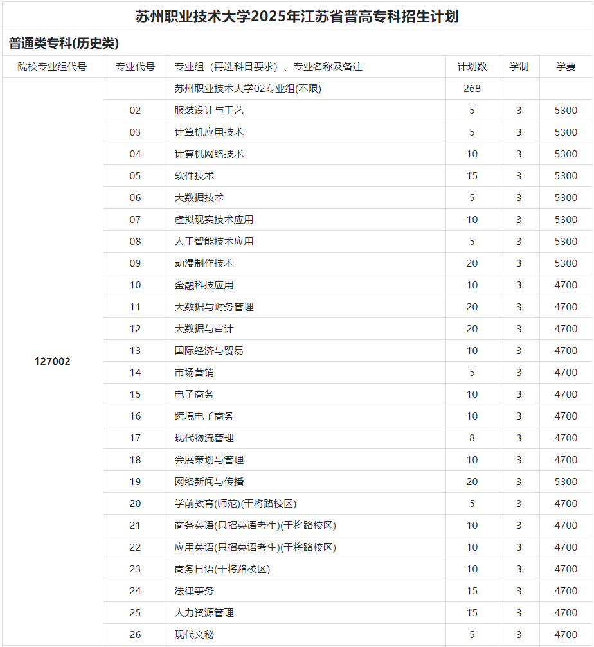Click the 专业代号 column header

[135, 67]
